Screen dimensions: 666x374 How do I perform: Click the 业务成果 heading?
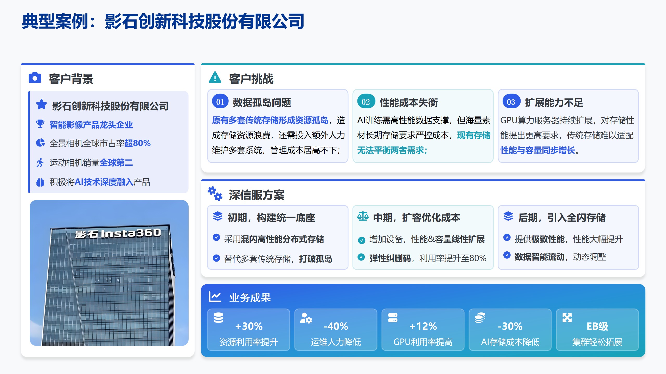click(250, 297)
